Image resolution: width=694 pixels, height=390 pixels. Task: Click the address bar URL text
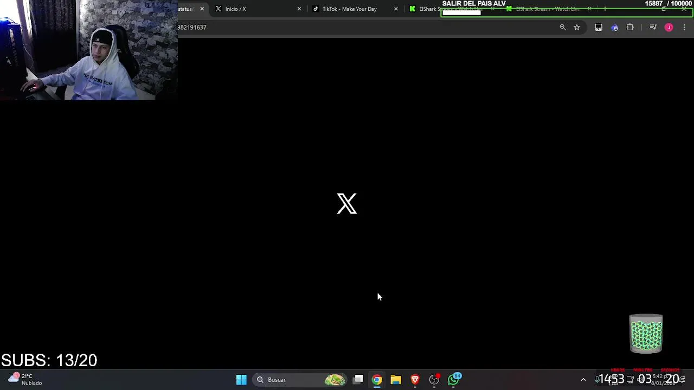click(192, 27)
